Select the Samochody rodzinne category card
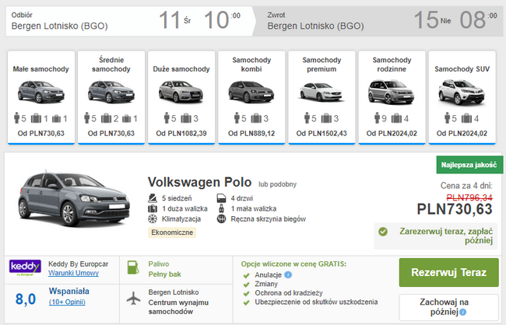The height and width of the screenshot is (325, 506). [x=392, y=97]
